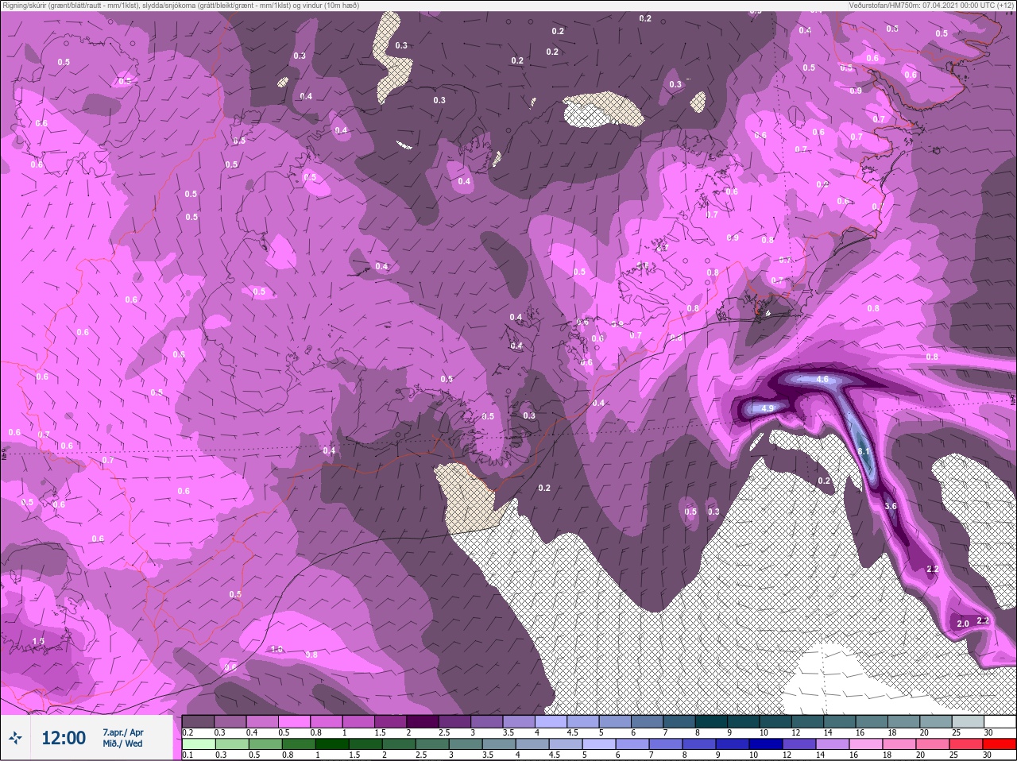This screenshot has width=1017, height=761.
Task: Pick upper legend swatch between 0.5 and 0.8
Action: (x=295, y=721)
